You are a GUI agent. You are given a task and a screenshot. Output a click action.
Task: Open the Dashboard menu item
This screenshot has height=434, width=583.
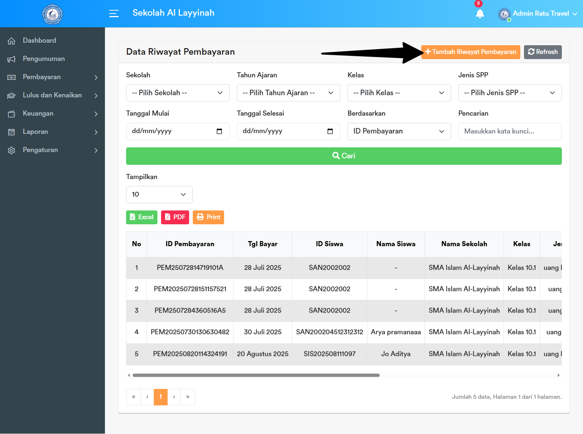39,40
